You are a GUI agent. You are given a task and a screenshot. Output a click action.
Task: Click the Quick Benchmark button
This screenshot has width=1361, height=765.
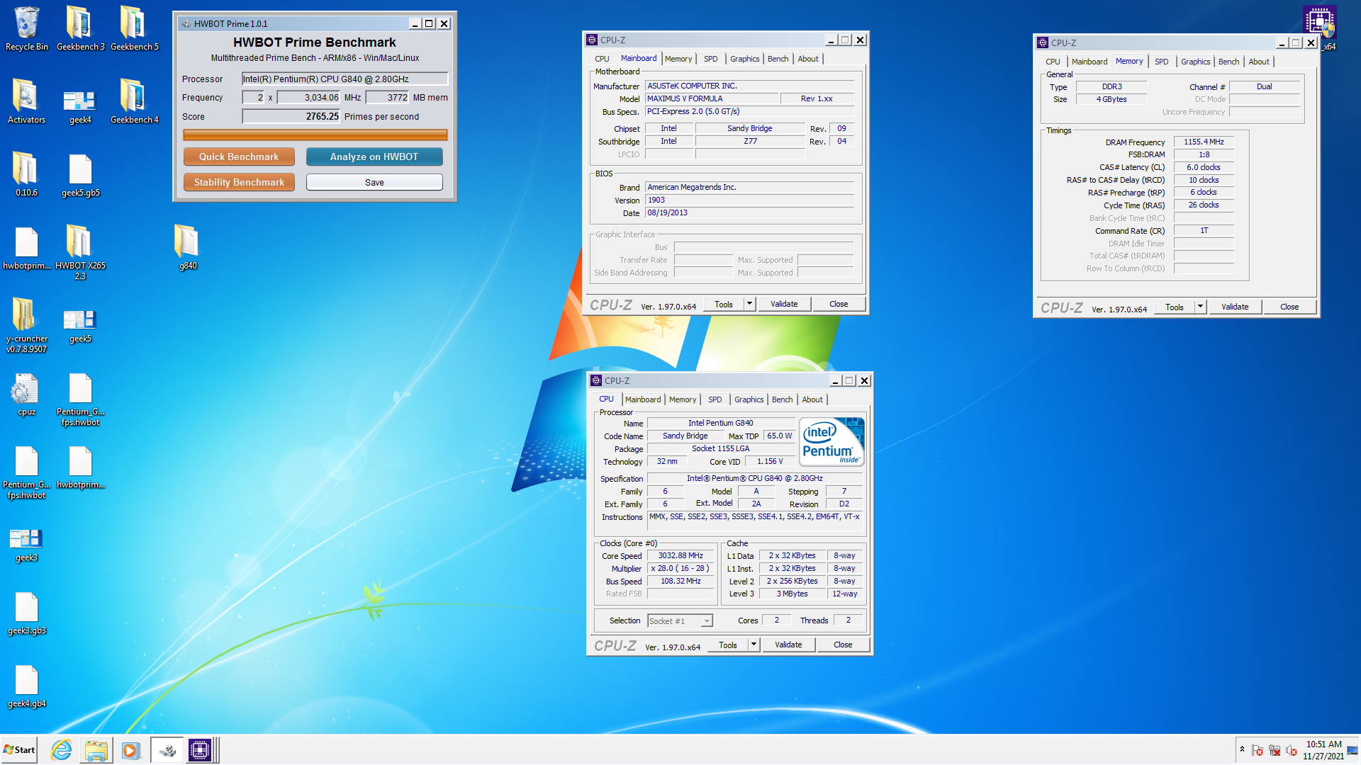tap(238, 157)
